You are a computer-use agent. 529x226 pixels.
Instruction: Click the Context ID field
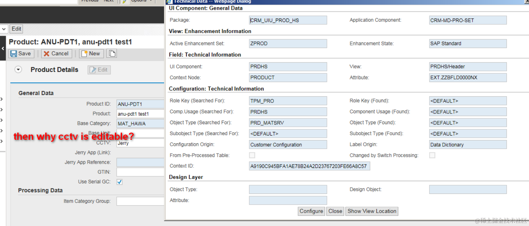coord(309,166)
